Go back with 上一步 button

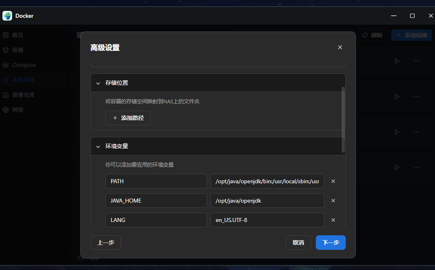click(106, 243)
